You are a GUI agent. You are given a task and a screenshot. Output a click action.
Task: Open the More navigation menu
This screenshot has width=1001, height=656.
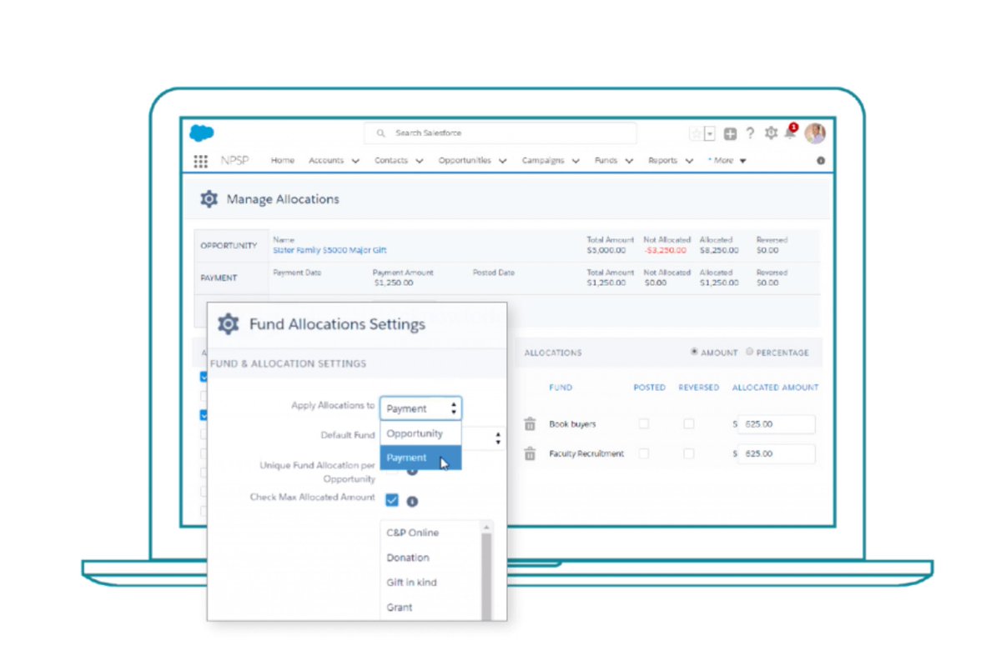[725, 160]
